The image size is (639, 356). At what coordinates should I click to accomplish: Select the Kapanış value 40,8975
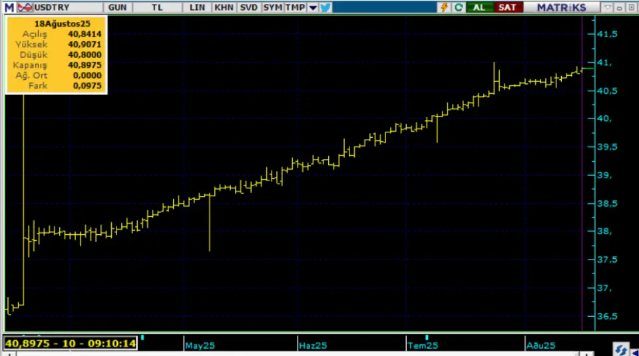85,65
